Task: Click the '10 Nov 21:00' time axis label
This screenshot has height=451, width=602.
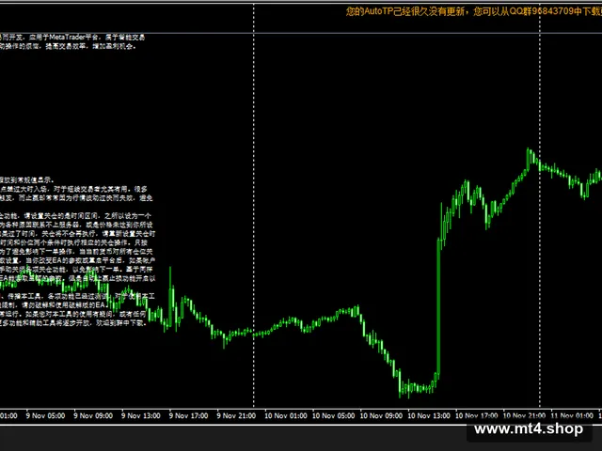Action: click(x=524, y=415)
